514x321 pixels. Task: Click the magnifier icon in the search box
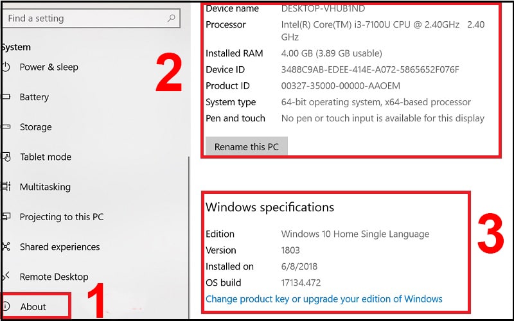[x=171, y=19]
